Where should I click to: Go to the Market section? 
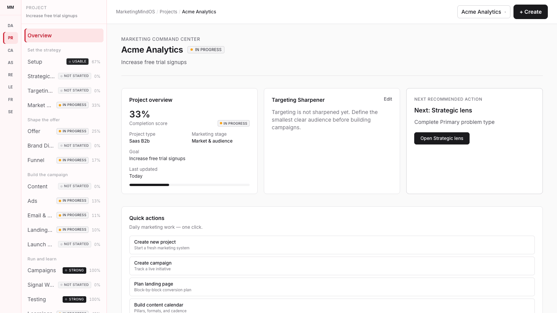pos(64,105)
